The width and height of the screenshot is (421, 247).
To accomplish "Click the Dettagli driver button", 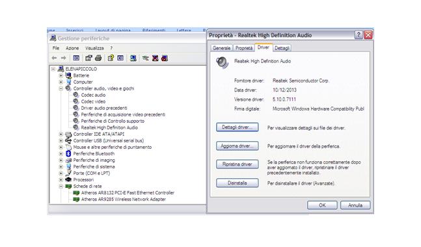I will coord(237,127).
